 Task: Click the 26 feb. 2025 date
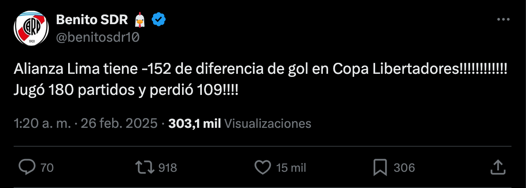click(x=119, y=124)
